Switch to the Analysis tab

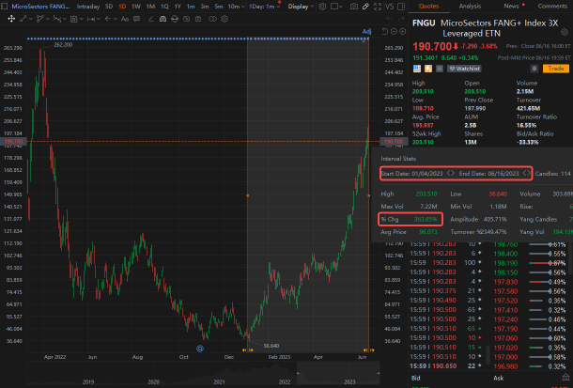pos(470,7)
